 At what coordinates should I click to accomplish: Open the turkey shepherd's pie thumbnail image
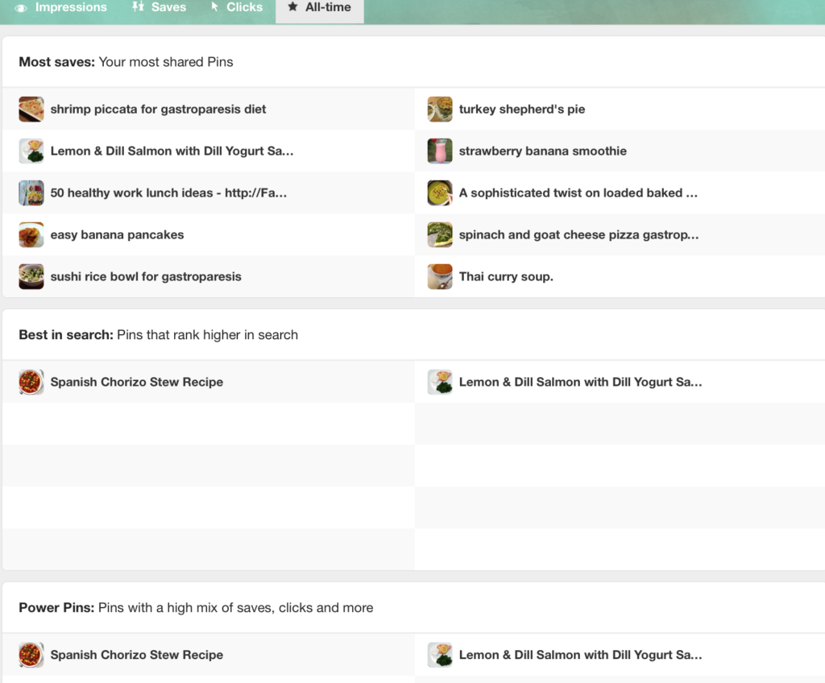coord(440,110)
